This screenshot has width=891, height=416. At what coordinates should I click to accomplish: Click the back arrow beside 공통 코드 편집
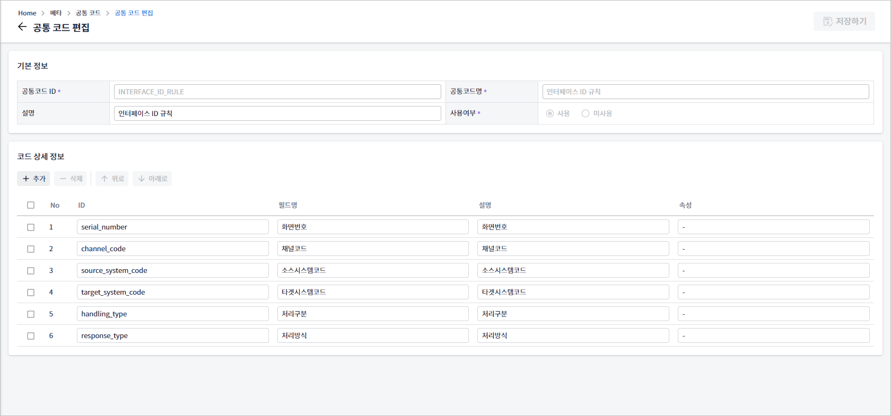[22, 27]
